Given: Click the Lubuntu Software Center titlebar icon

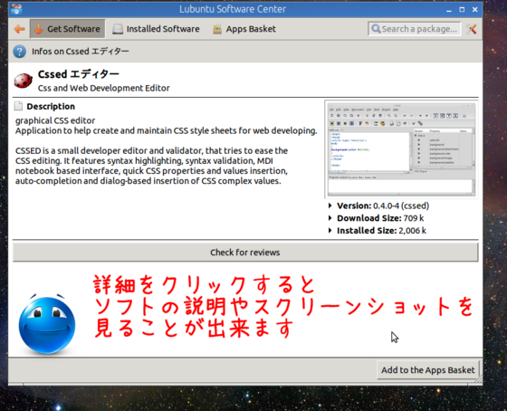Looking at the screenshot, I should pos(16,9).
